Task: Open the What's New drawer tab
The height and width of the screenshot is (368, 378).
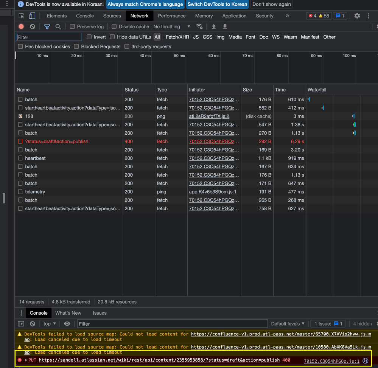Action: click(x=68, y=313)
